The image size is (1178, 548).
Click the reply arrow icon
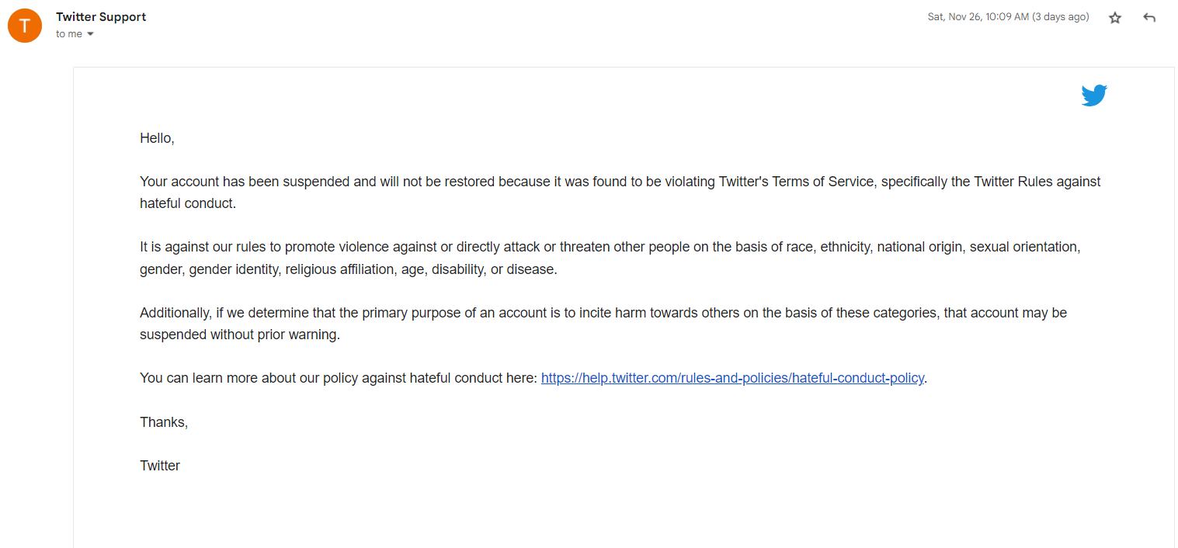pos(1149,18)
